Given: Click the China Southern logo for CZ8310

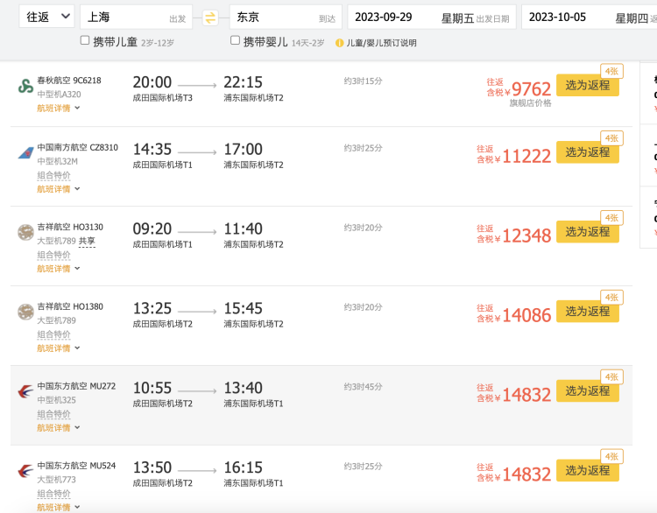Looking at the screenshot, I should tap(25, 153).
